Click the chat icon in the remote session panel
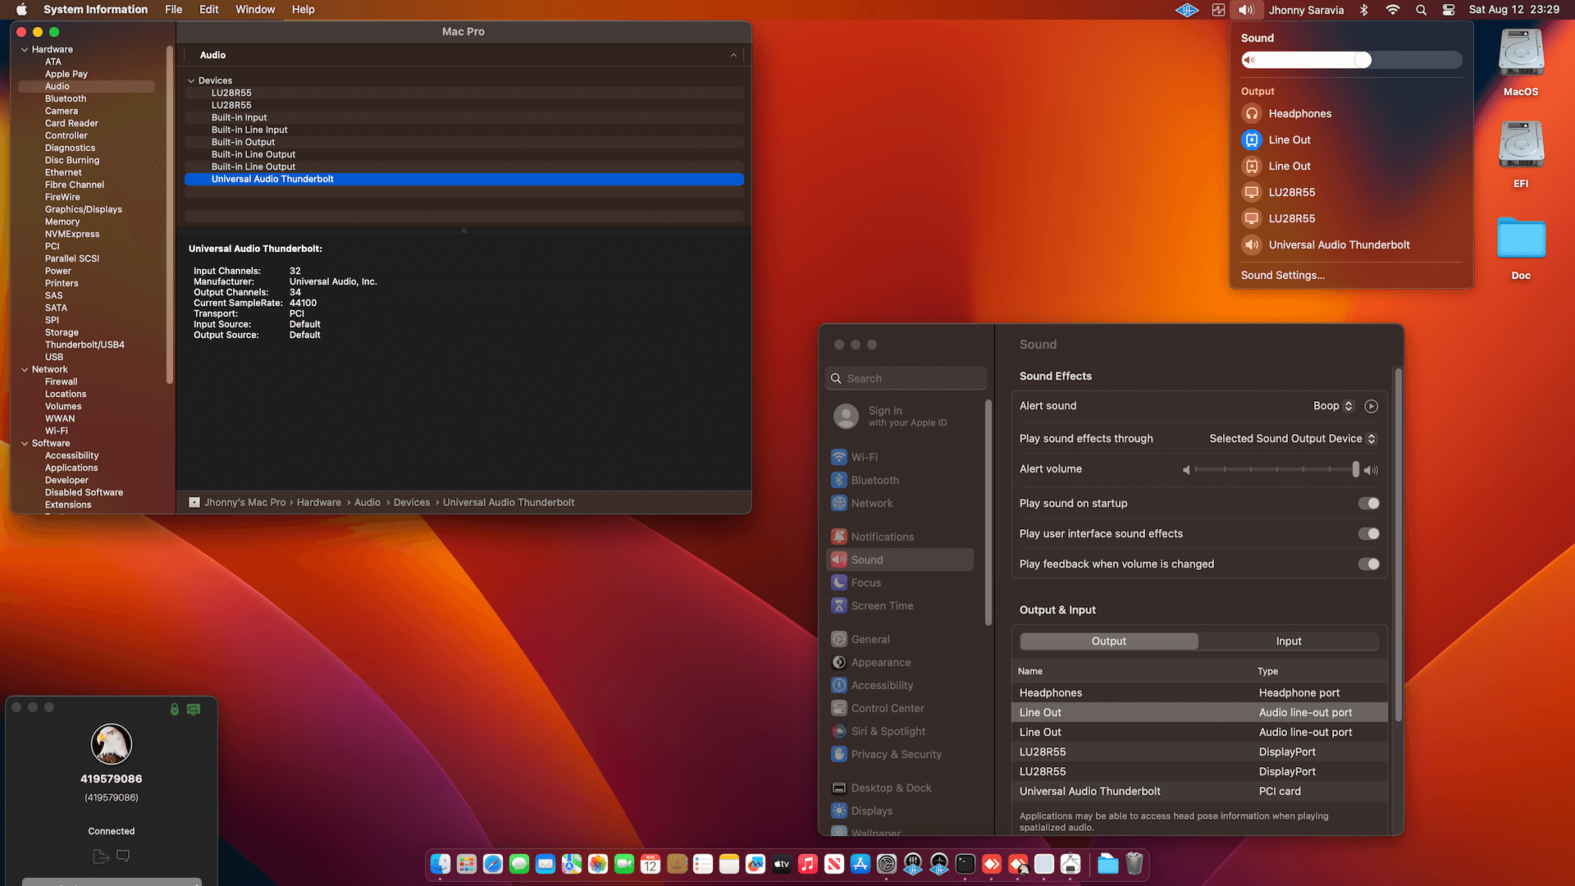Screen dimensions: 1575x886 coord(123,856)
